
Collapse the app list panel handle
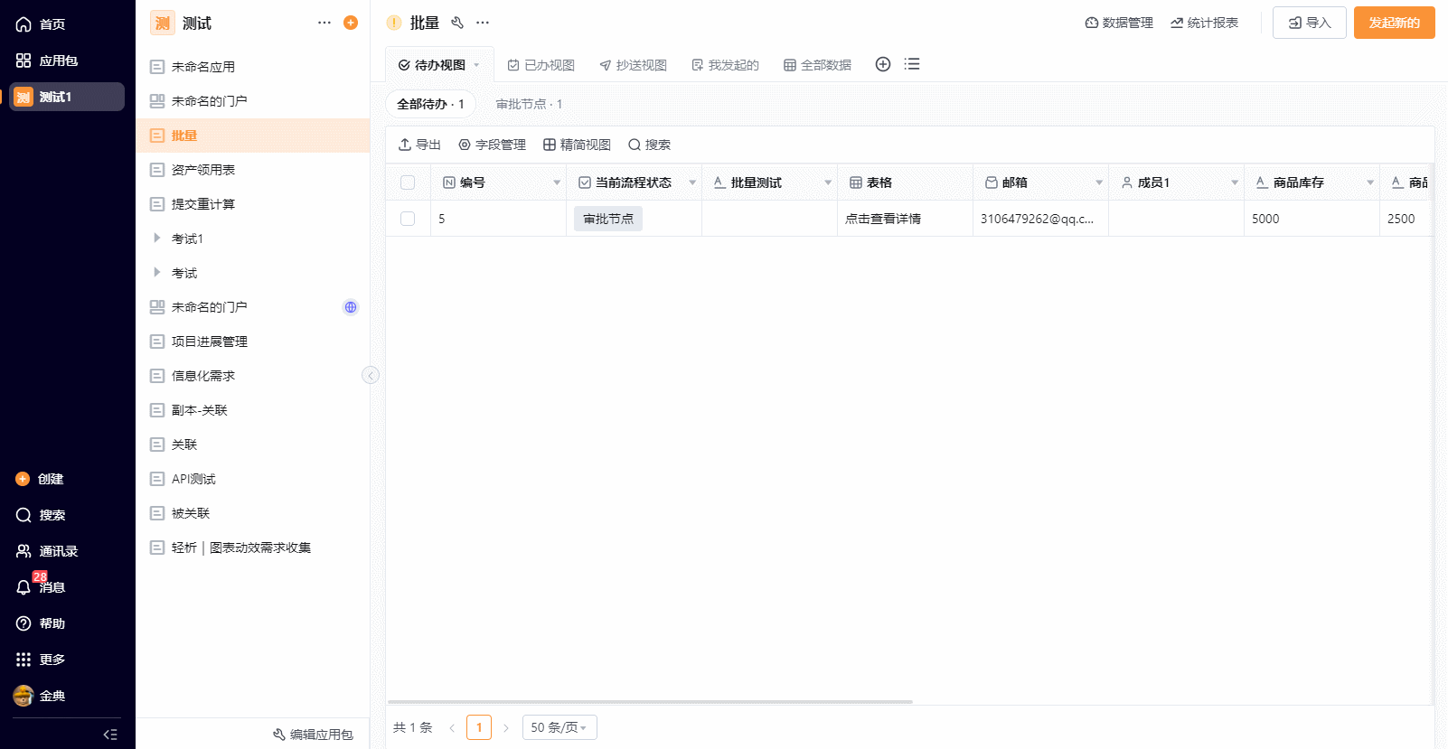(371, 375)
